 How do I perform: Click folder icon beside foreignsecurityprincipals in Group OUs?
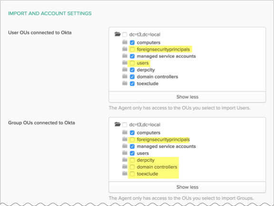click(x=125, y=139)
